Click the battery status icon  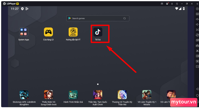point(184,9)
